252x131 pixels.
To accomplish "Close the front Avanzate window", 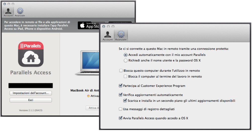I will [104, 27].
